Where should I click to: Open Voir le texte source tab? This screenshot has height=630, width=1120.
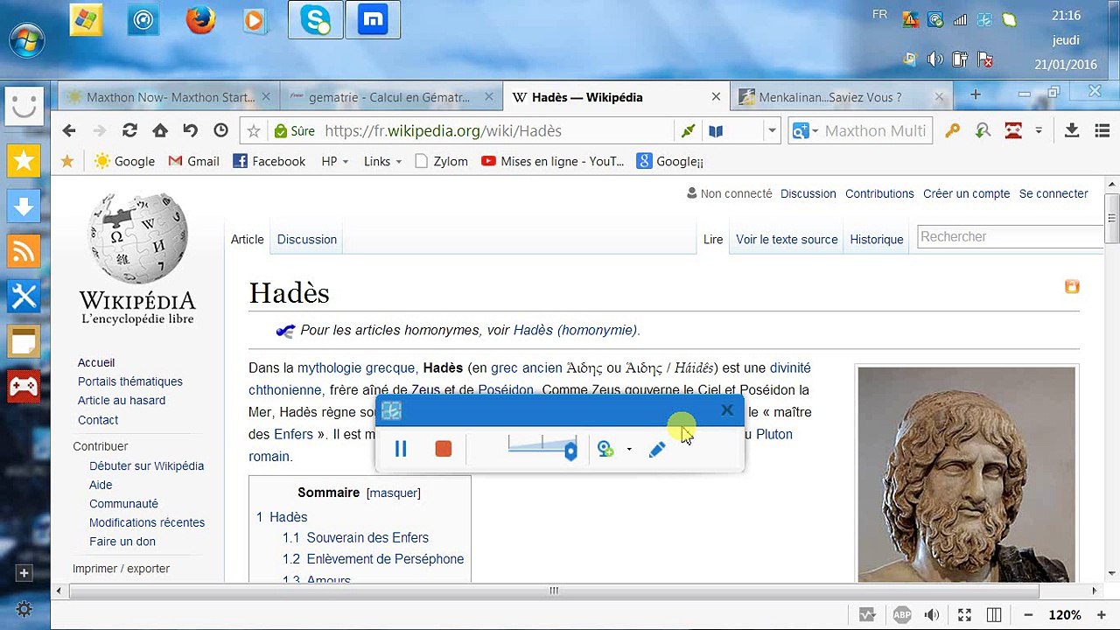pyautogui.click(x=787, y=239)
